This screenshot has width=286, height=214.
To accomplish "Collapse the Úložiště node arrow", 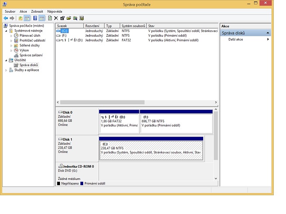I will tap(6, 60).
